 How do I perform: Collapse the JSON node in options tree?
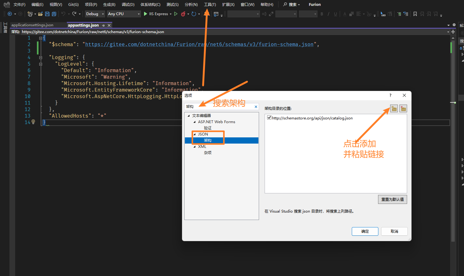(x=194, y=134)
